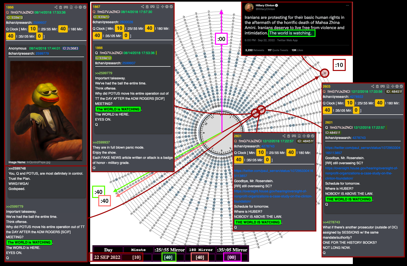The height and width of the screenshot is (266, 407).
Task: Click the share icon in the leftmost post panel
Action: pyautogui.click(x=56, y=7)
